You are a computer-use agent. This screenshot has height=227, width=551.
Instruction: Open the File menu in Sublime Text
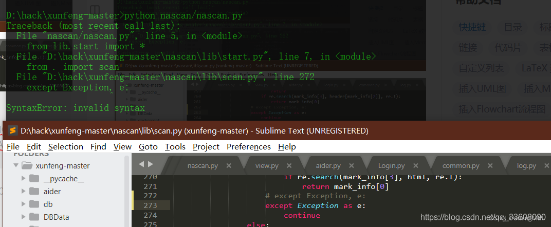[x=13, y=147]
